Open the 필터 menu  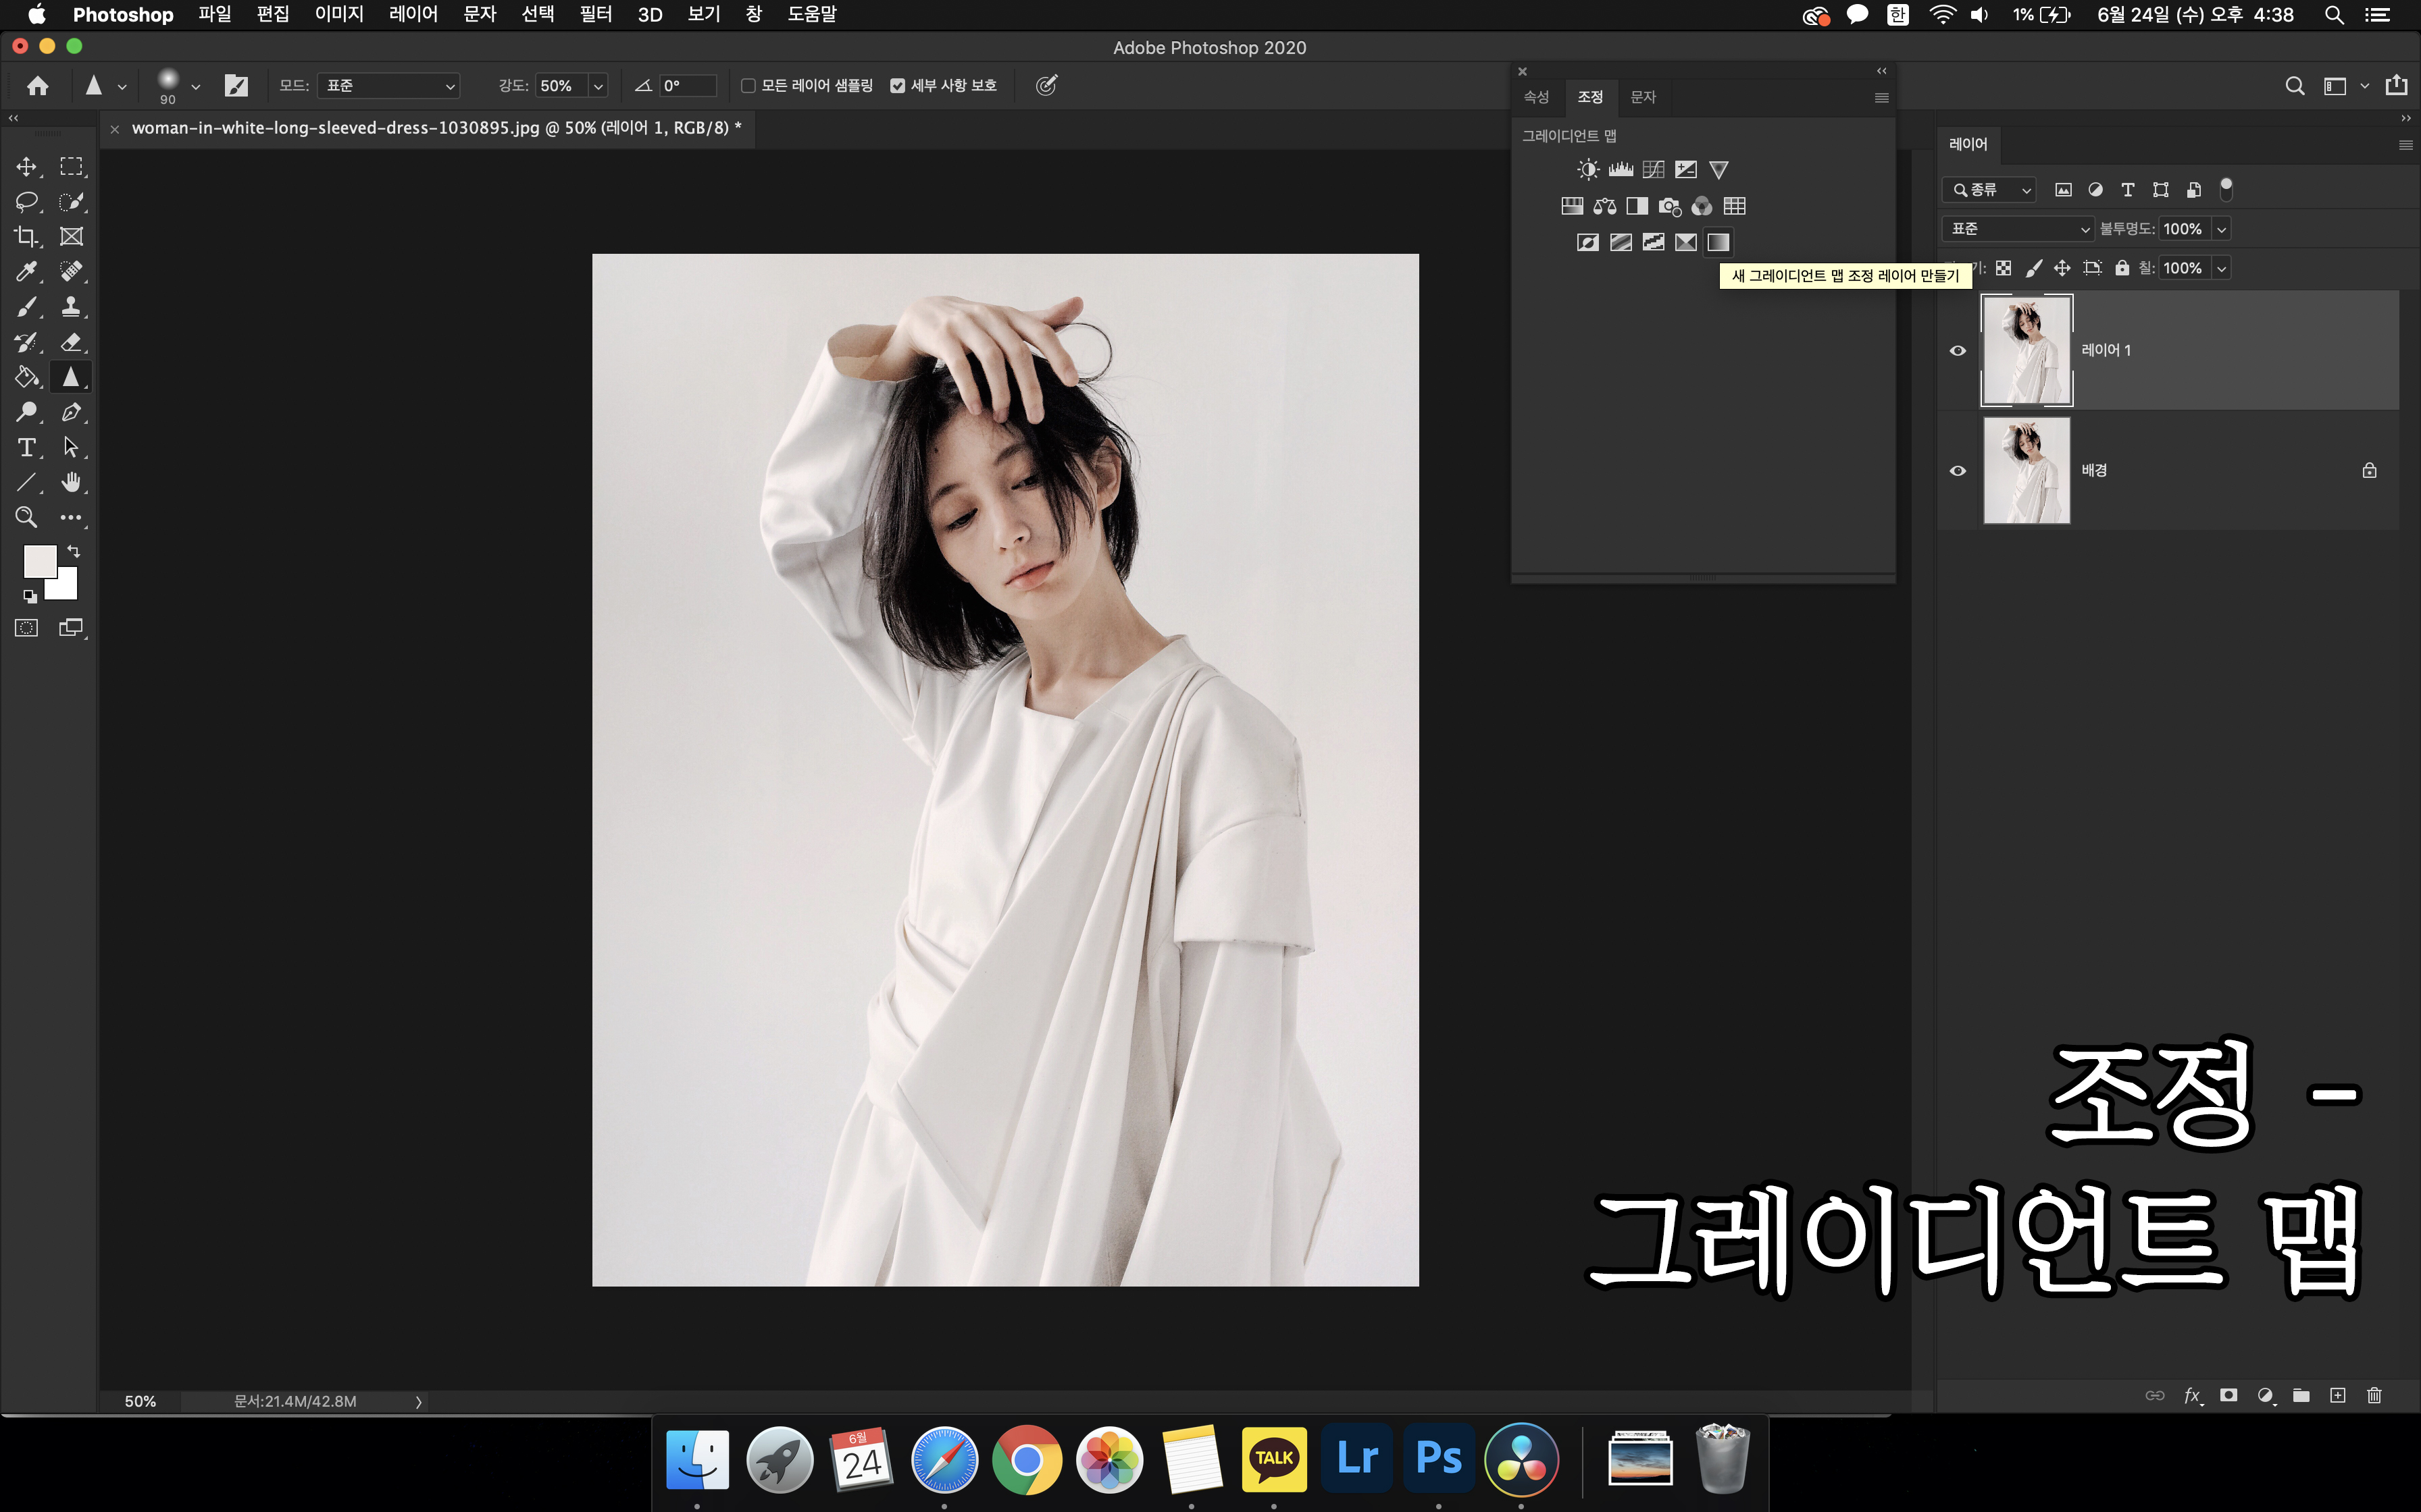595,15
